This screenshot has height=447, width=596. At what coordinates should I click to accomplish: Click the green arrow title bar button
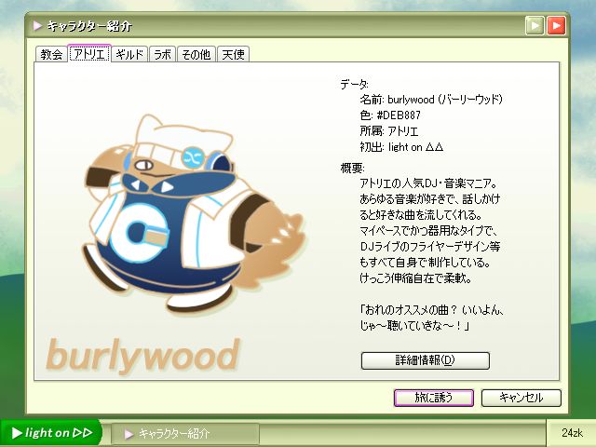pos(535,25)
